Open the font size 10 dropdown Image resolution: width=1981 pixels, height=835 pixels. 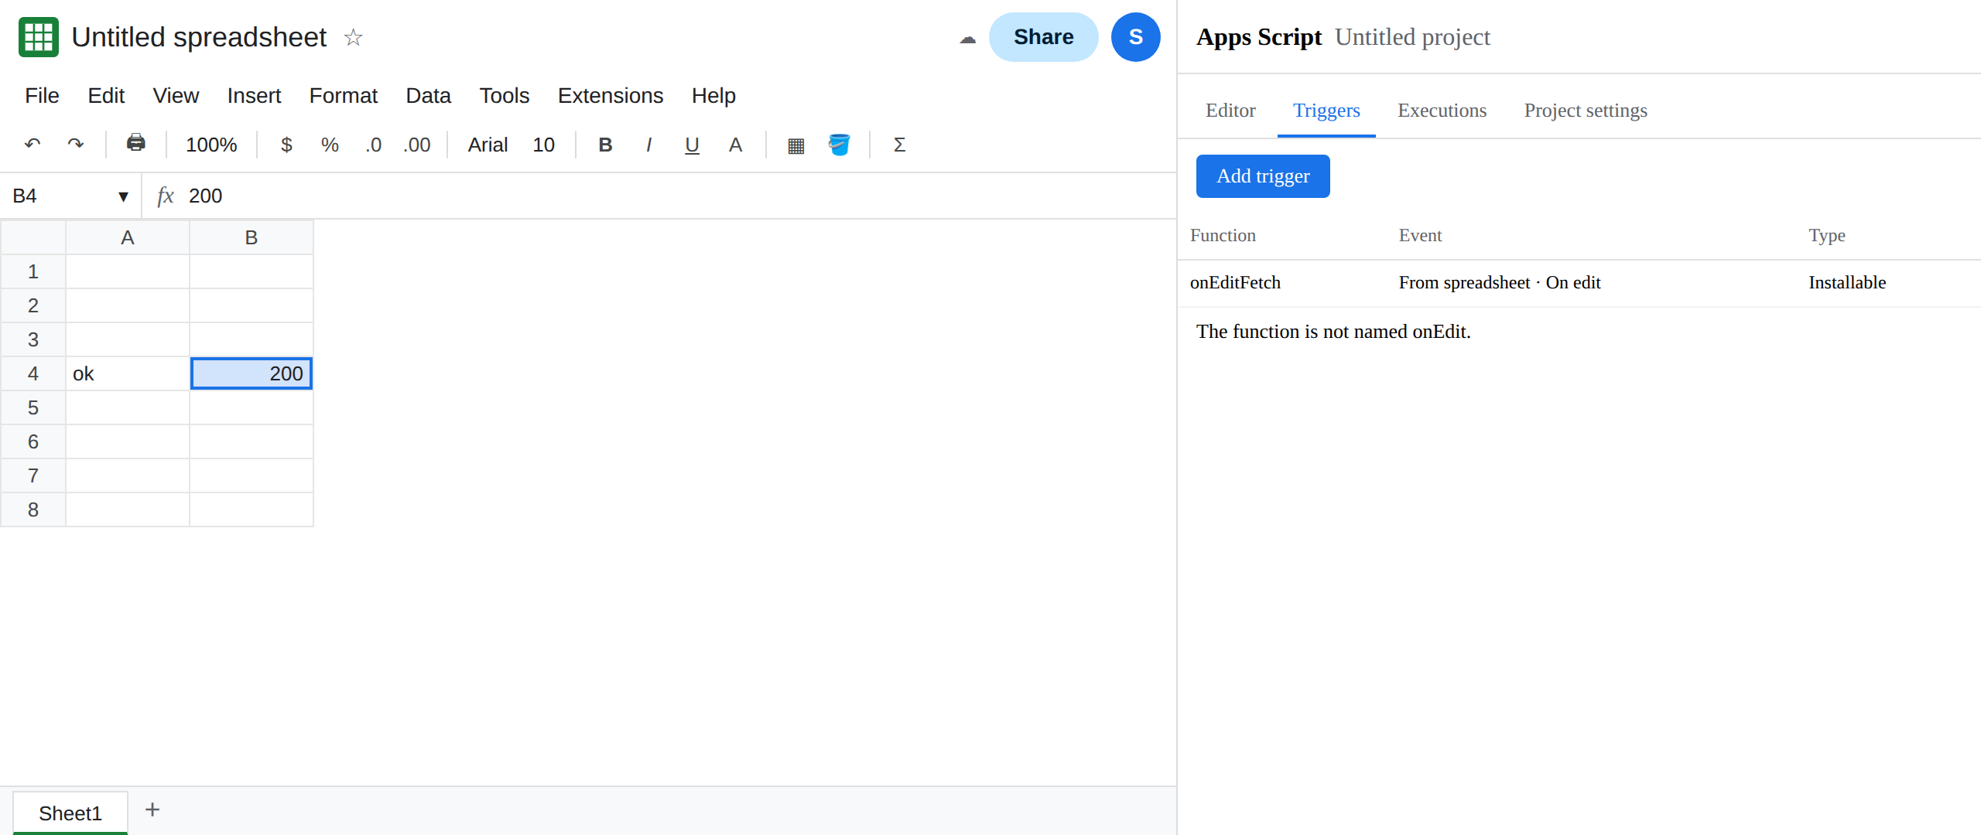(544, 145)
